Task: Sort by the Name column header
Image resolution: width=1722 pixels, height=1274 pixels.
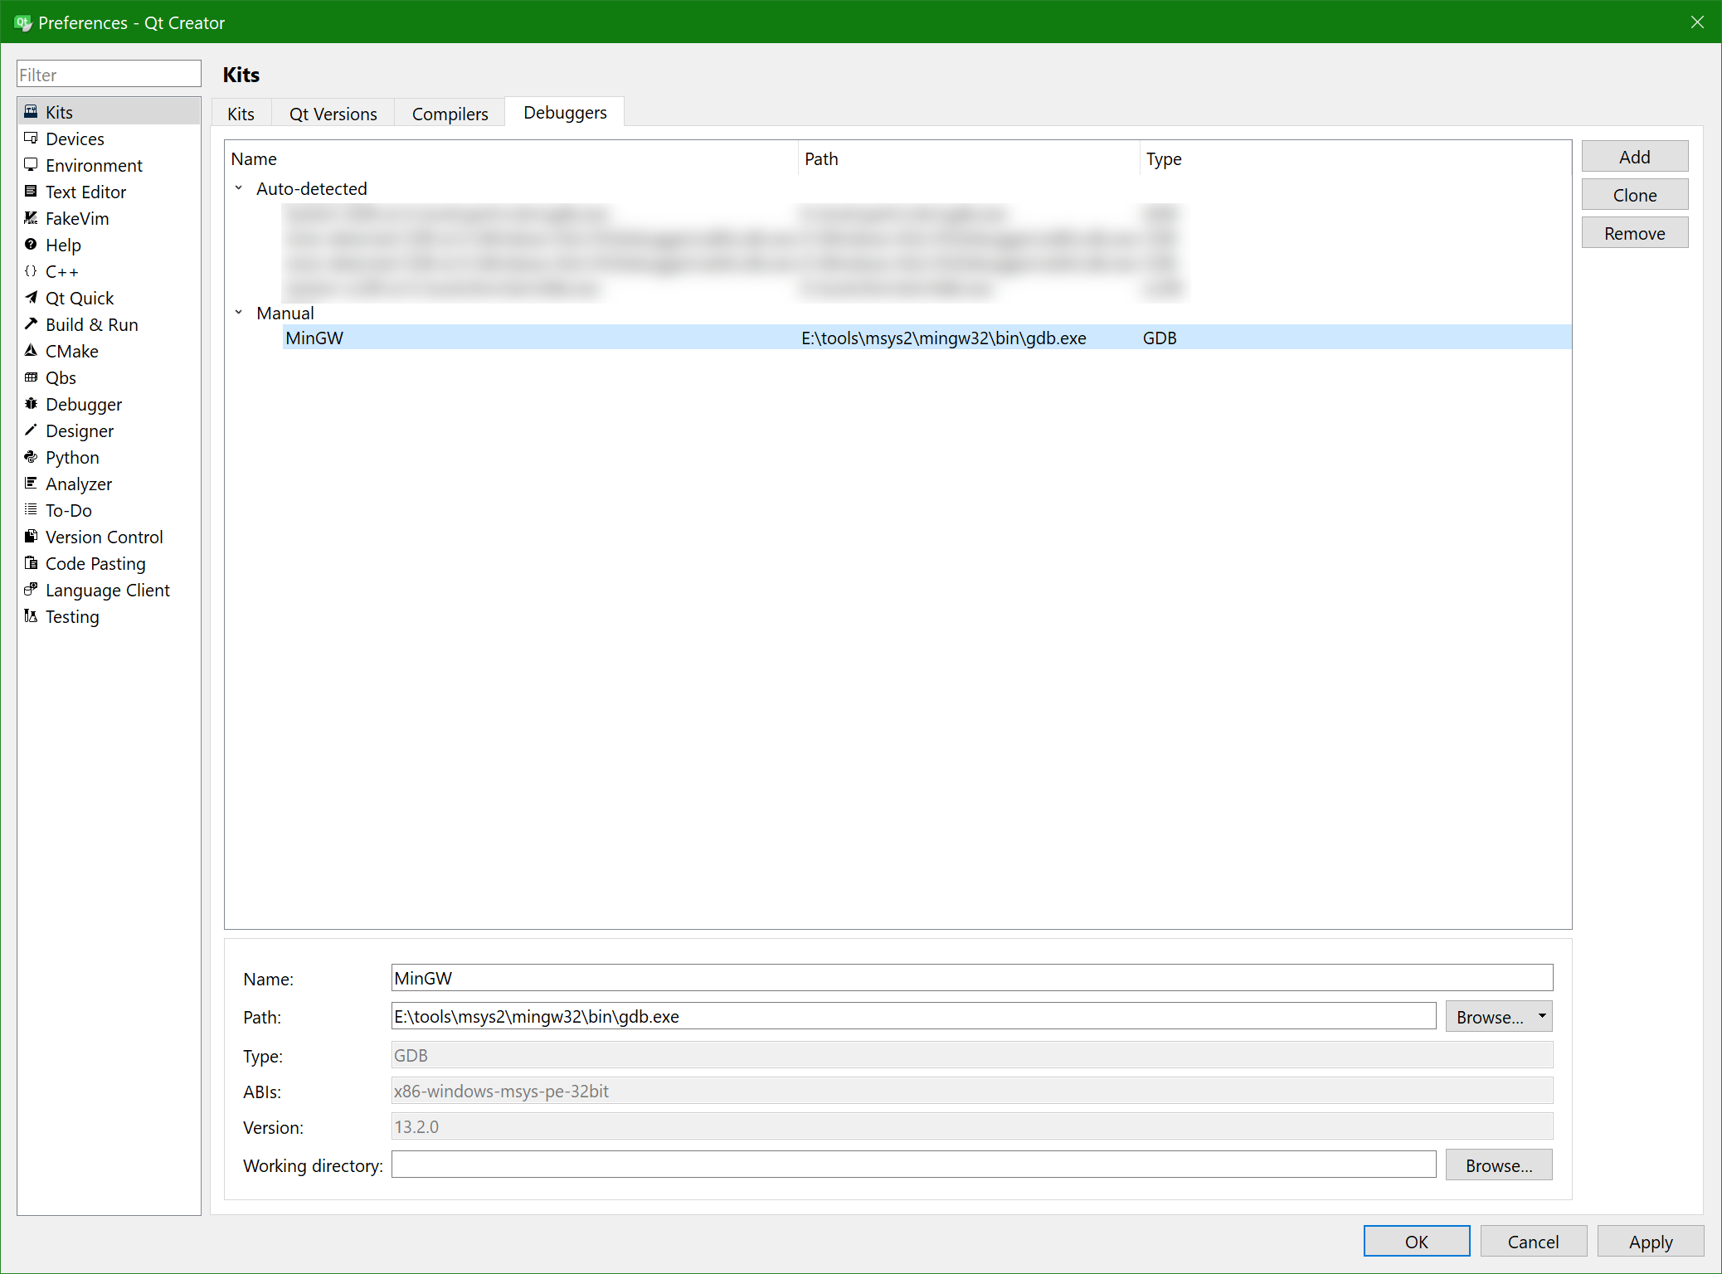Action: 512,158
